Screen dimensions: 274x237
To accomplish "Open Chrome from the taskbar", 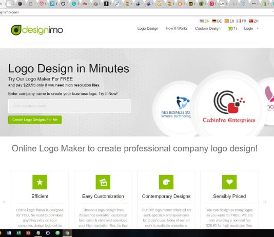I will point(67,233).
